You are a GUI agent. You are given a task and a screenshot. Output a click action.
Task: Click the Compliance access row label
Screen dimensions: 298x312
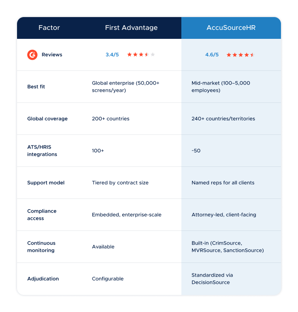point(42,215)
